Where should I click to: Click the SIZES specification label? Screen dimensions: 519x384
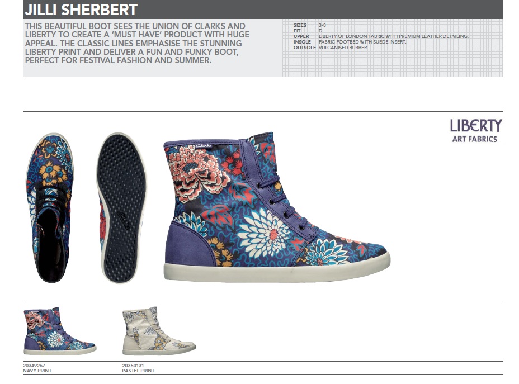click(x=300, y=25)
